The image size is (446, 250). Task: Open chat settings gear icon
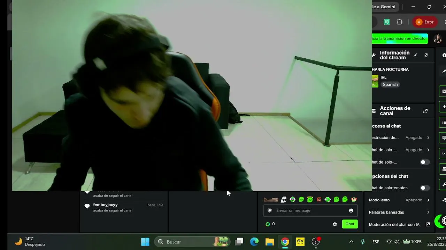point(335,224)
